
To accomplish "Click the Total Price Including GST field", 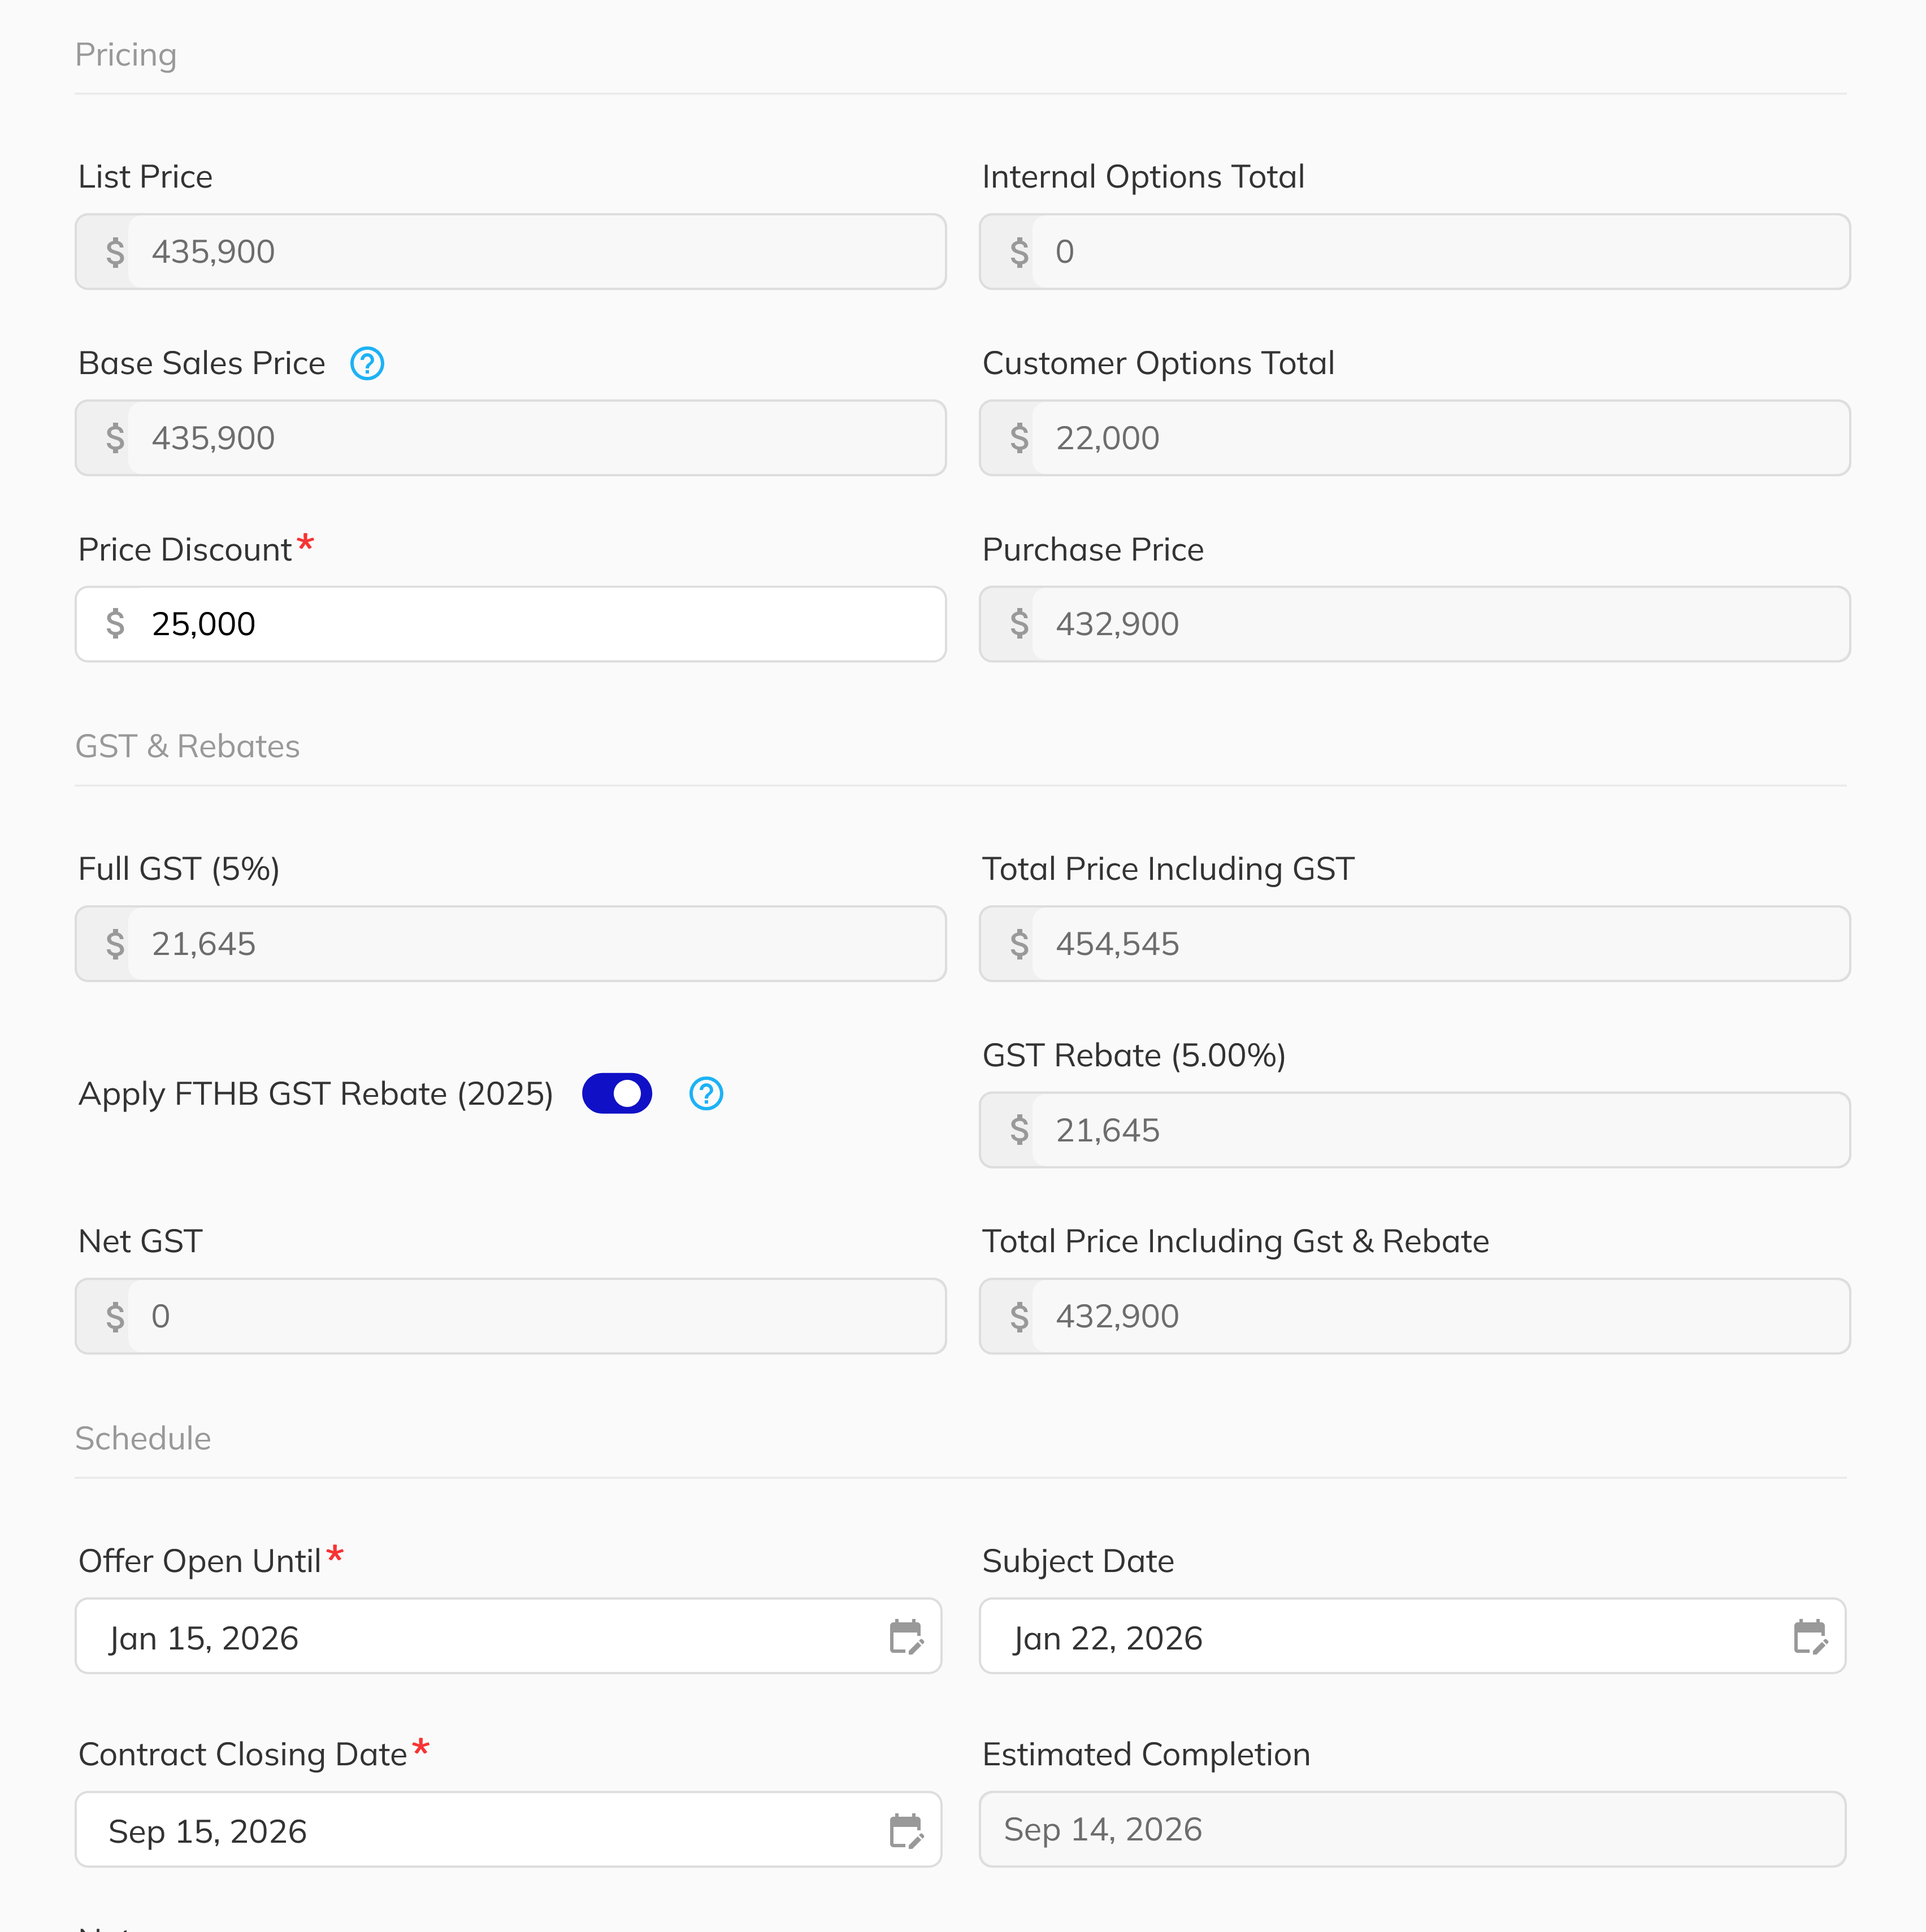I will (x=1415, y=944).
